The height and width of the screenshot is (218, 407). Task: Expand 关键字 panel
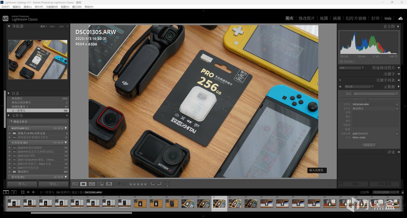398,74
